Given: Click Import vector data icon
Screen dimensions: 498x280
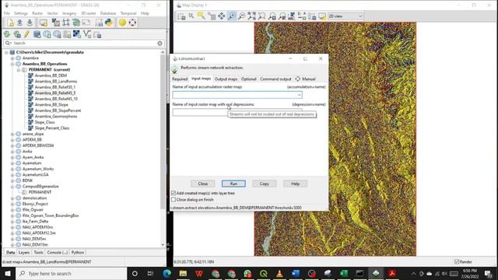Looking at the screenshot, I should point(87,34).
